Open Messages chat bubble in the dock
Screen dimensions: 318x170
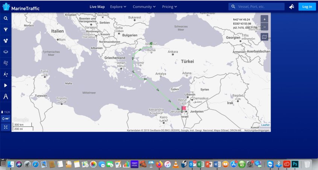102,164
